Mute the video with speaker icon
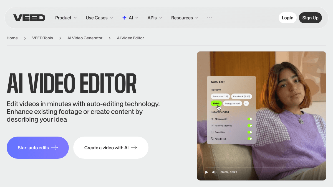 click(214, 172)
